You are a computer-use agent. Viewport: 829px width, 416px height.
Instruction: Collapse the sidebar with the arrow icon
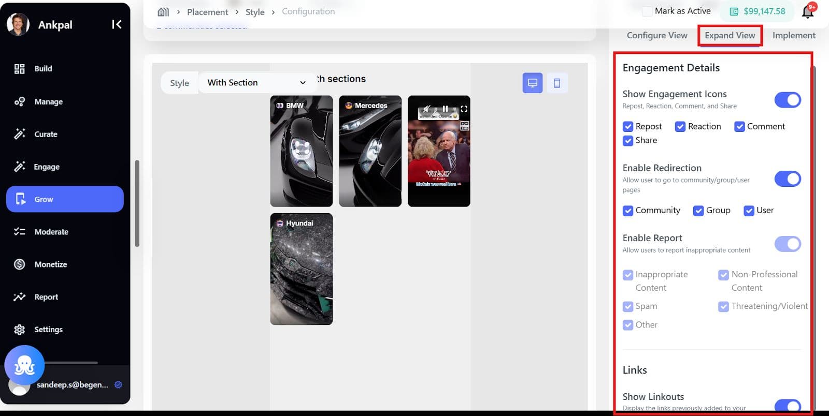point(117,24)
